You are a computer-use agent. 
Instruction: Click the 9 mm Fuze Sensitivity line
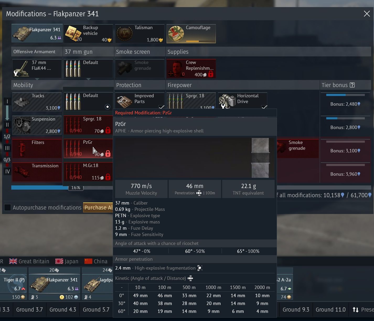(139, 234)
